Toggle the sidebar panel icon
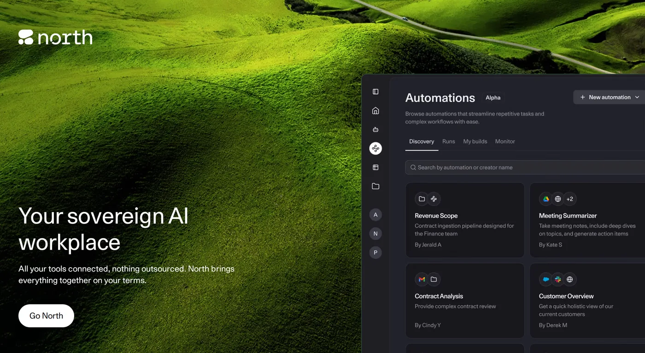Viewport: 645px width, 353px height. pos(375,92)
